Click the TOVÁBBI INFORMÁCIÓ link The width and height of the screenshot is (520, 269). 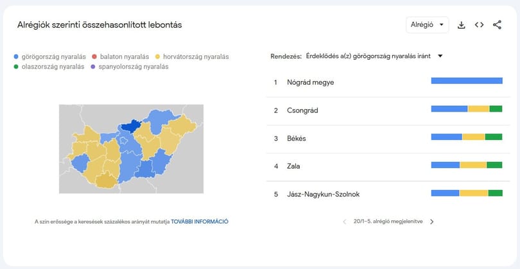pyautogui.click(x=200, y=221)
